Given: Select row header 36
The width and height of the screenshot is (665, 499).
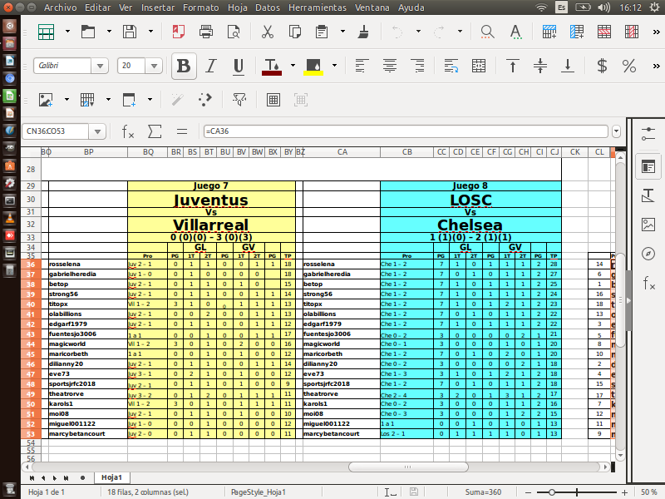Looking at the screenshot, I should [31, 264].
